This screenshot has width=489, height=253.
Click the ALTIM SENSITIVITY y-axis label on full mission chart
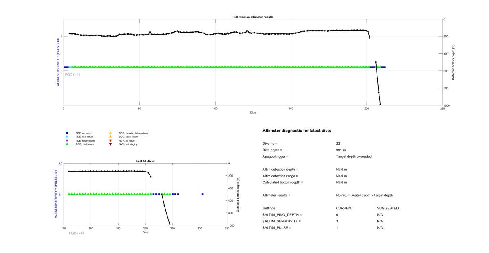click(58, 62)
